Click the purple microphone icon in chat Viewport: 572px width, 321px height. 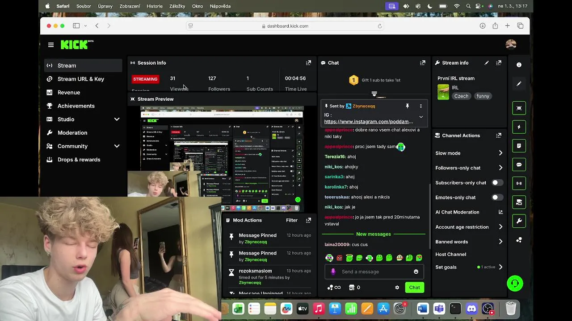[333, 272]
